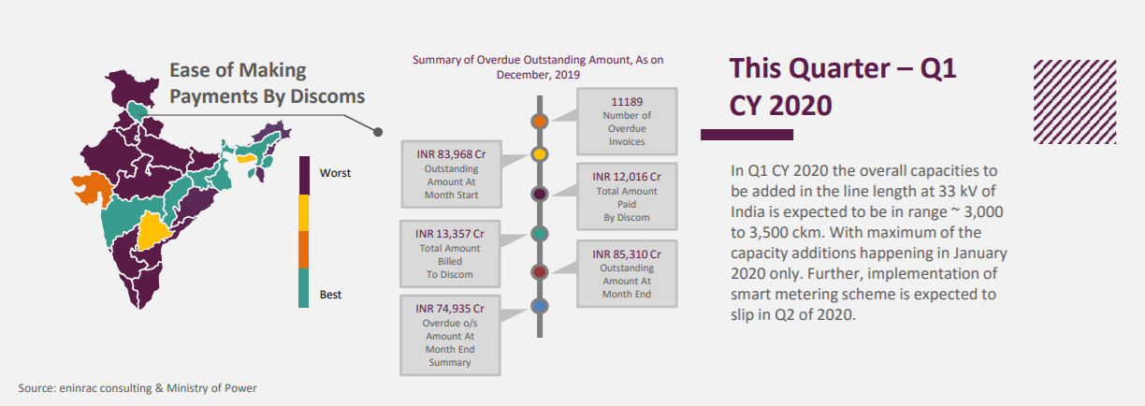The height and width of the screenshot is (406, 1145).
Task: Open the INR 74,935 Cr overdue summary box
Action: [x=452, y=334]
